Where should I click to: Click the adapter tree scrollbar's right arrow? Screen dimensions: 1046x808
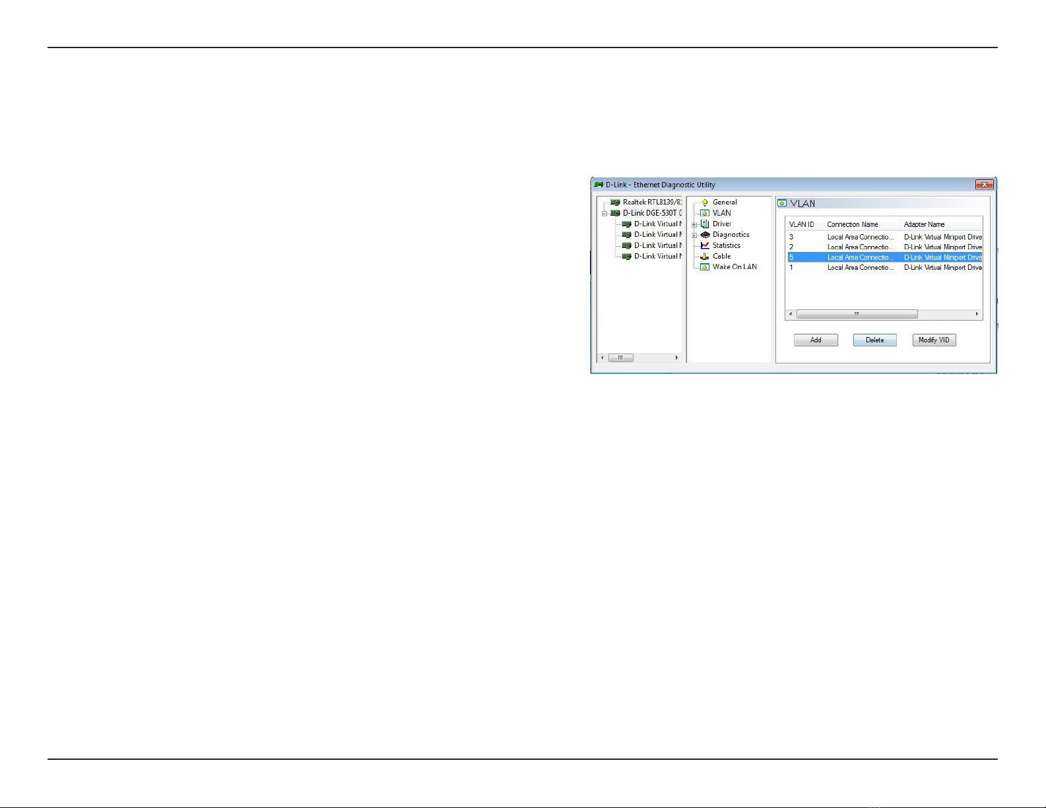click(x=676, y=358)
